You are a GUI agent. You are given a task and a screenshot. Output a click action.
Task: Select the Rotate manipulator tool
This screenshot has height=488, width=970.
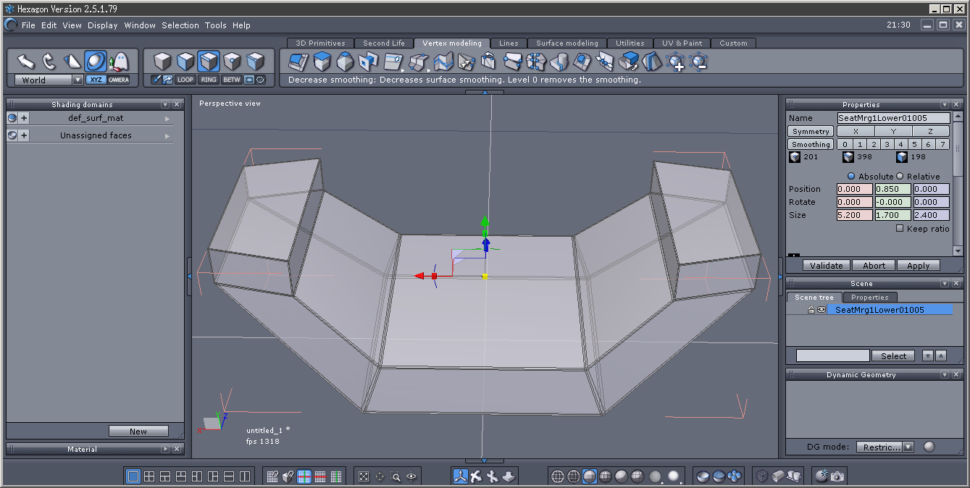(49, 62)
